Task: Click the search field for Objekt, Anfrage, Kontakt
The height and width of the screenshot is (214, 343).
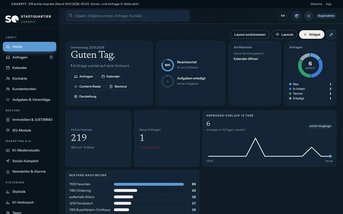Action: 128,16
